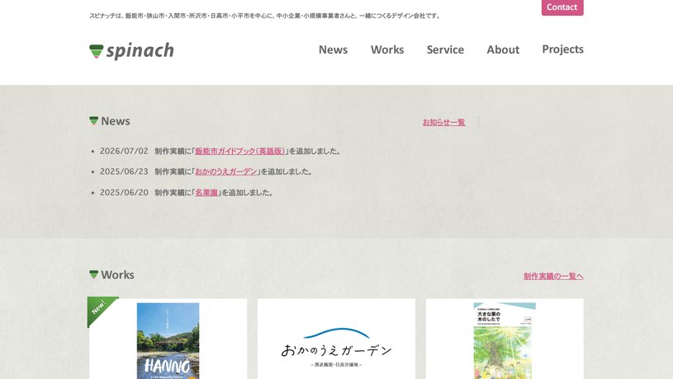Click the 2026/07/02 news date
673x379 pixels.
pyautogui.click(x=124, y=151)
